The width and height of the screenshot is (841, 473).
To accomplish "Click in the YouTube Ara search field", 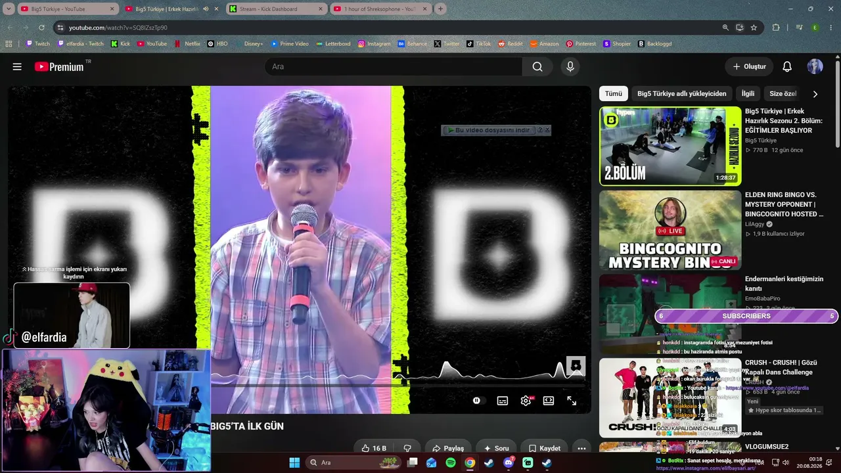I will [x=394, y=66].
